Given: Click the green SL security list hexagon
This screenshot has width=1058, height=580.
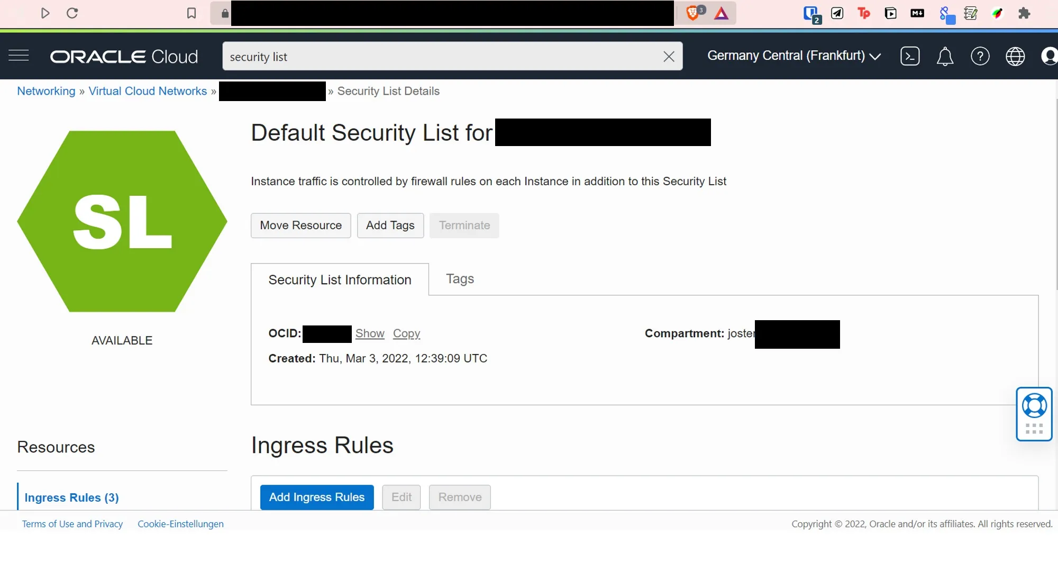Looking at the screenshot, I should [x=122, y=221].
